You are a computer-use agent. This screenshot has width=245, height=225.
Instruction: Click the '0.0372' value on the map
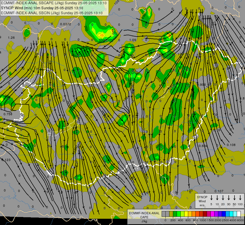click(66, 24)
